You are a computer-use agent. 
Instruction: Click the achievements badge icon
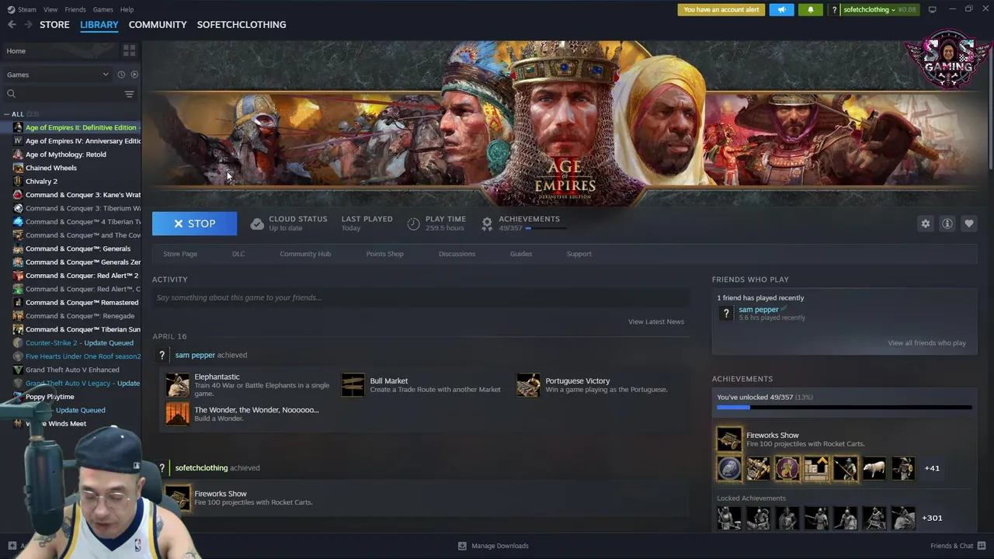(487, 224)
